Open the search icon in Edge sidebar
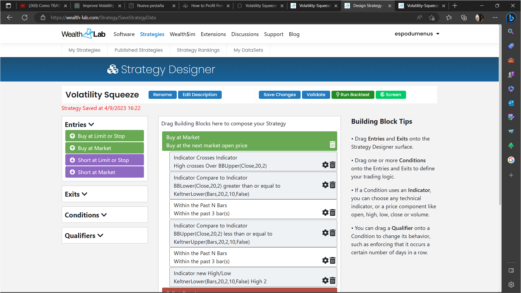Viewport: 521px width, 293px height. pos(511,32)
